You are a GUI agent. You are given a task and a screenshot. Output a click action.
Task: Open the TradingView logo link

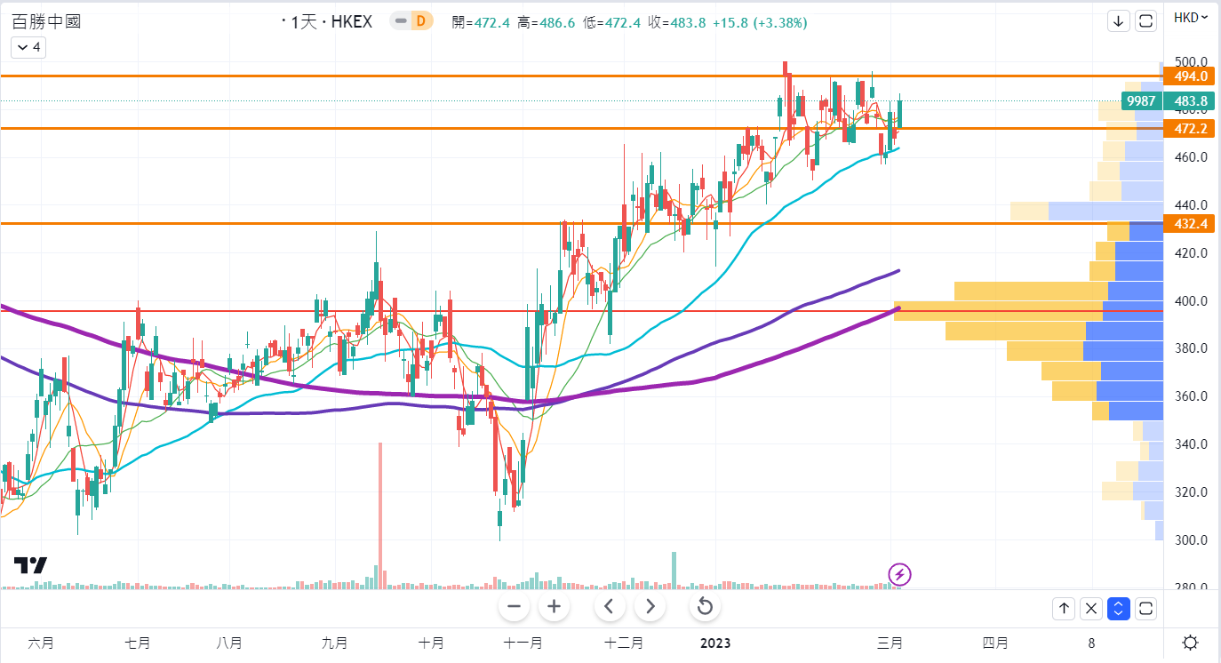pos(30,565)
